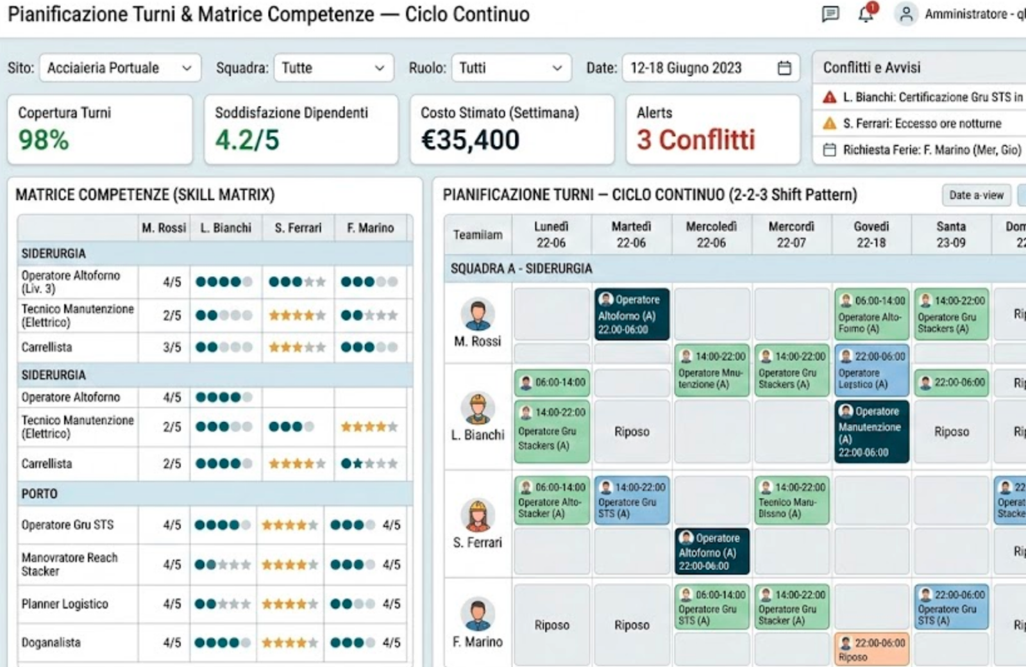
Task: Click M. Rossi's Operatore Altoforno night shift cell
Action: (632, 315)
